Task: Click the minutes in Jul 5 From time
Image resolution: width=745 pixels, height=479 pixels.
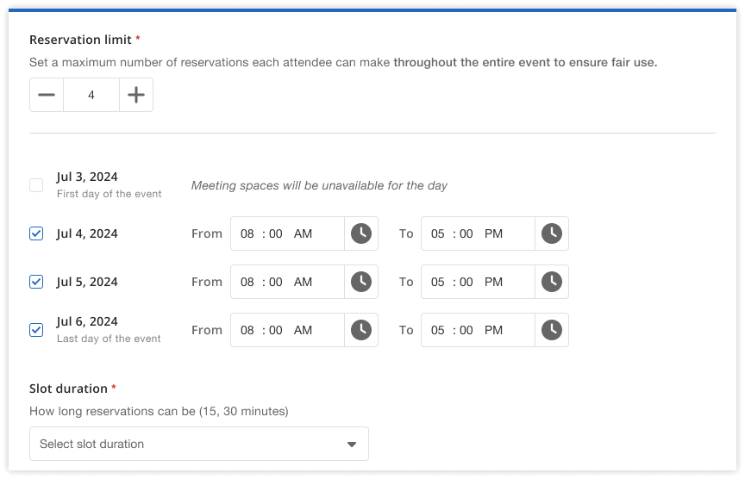Action: 276,282
